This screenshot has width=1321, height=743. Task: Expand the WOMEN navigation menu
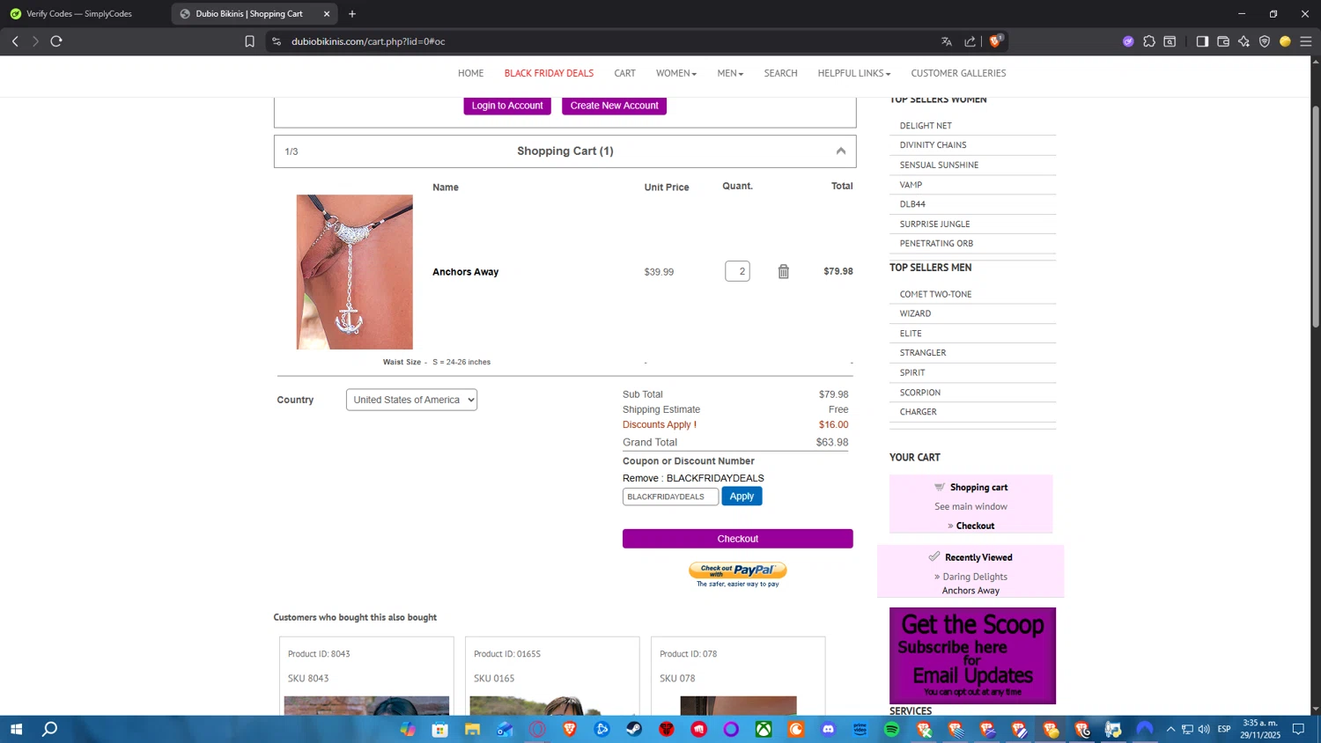675,73
